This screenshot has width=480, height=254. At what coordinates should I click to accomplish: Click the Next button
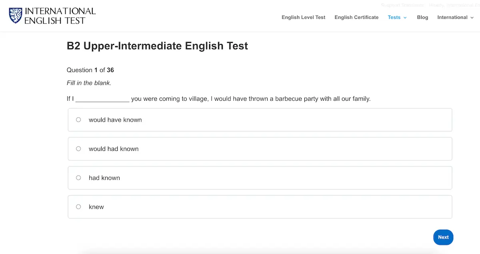point(443,237)
